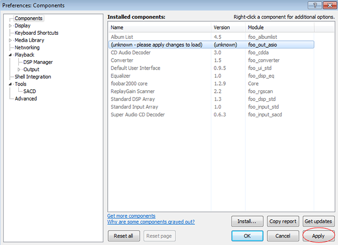Viewport: 338px width, 245px height.
Task: Sort components by Module column header
Action: point(280,28)
